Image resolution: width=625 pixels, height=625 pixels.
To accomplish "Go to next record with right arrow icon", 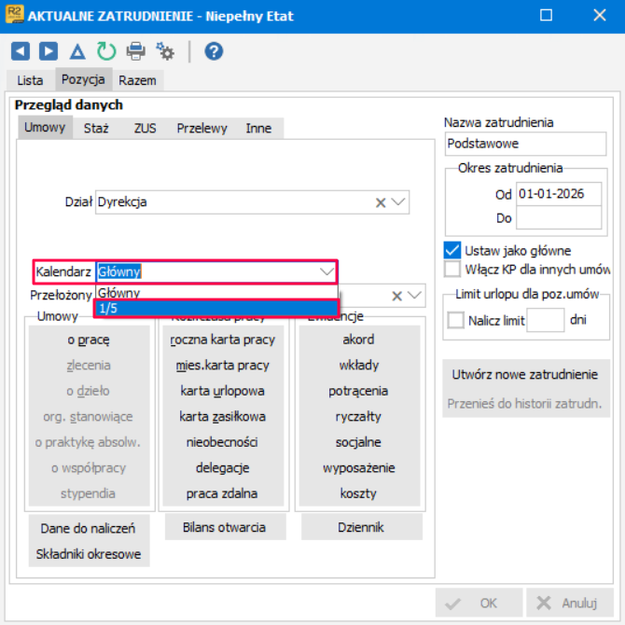I will [x=49, y=51].
